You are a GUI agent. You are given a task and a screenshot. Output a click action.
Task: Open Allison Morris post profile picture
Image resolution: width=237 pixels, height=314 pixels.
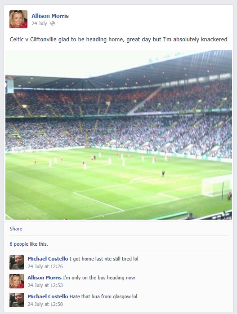click(x=18, y=19)
